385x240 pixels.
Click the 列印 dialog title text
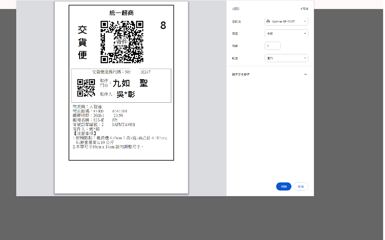click(x=236, y=9)
